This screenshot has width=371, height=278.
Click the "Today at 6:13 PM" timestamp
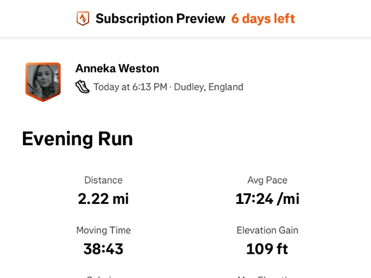click(130, 87)
